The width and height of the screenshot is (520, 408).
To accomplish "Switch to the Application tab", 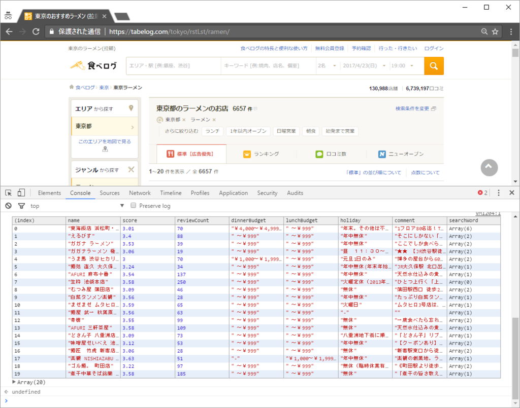I will (x=233, y=193).
